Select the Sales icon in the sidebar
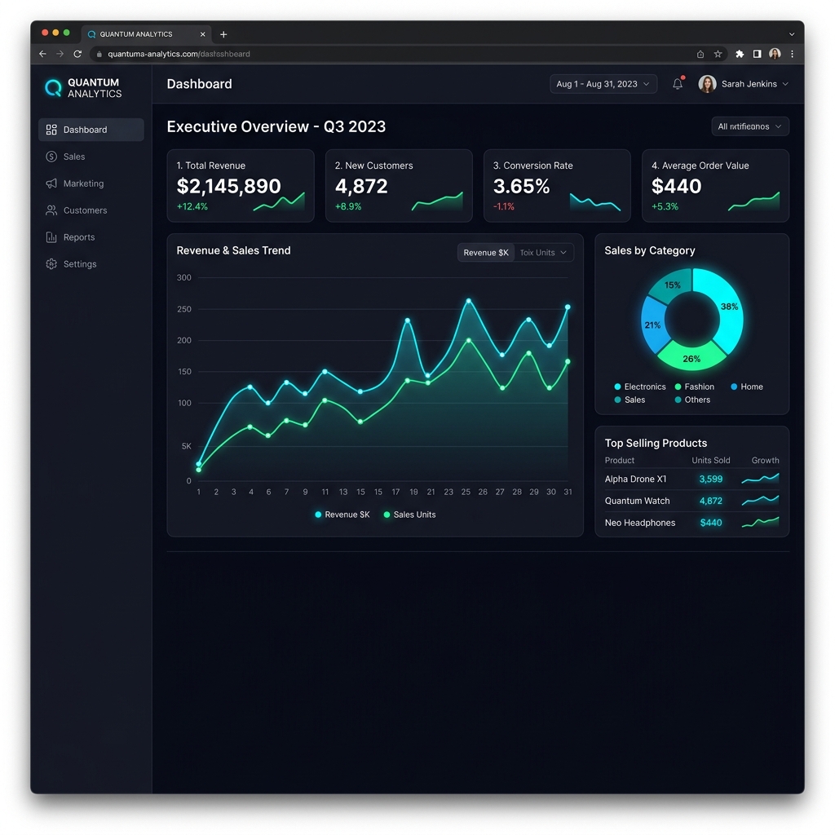The width and height of the screenshot is (835, 835). click(51, 157)
